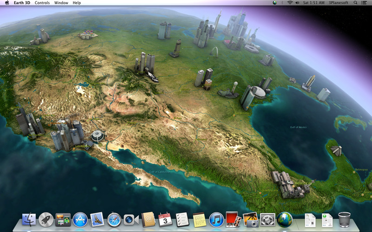
Task: Open the Earth 3D globe dock icon
Action: (x=285, y=219)
